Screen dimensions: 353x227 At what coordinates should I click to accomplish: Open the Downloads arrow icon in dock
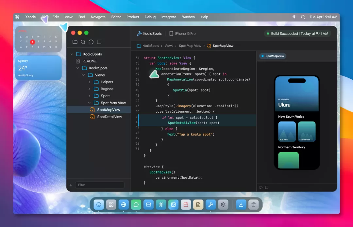pyautogui.click(x=241, y=204)
